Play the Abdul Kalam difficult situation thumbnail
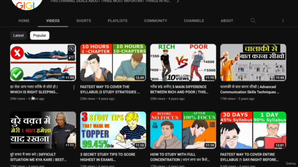 [43, 130]
